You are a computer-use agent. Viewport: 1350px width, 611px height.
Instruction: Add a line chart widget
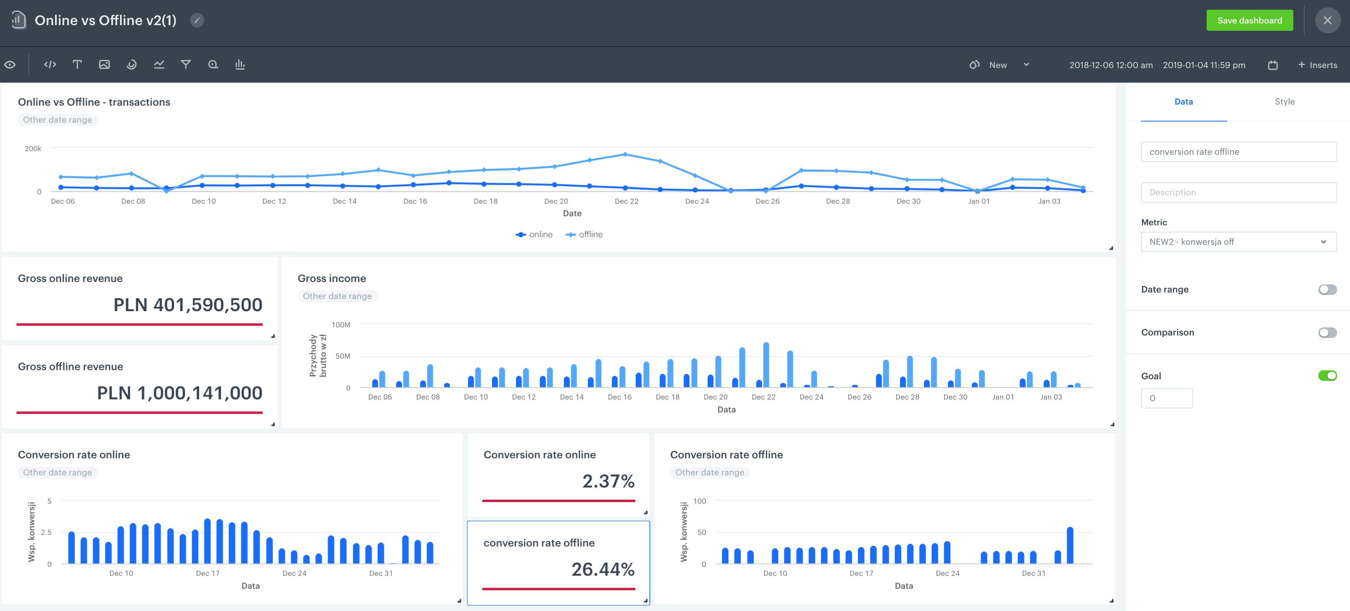tap(159, 64)
